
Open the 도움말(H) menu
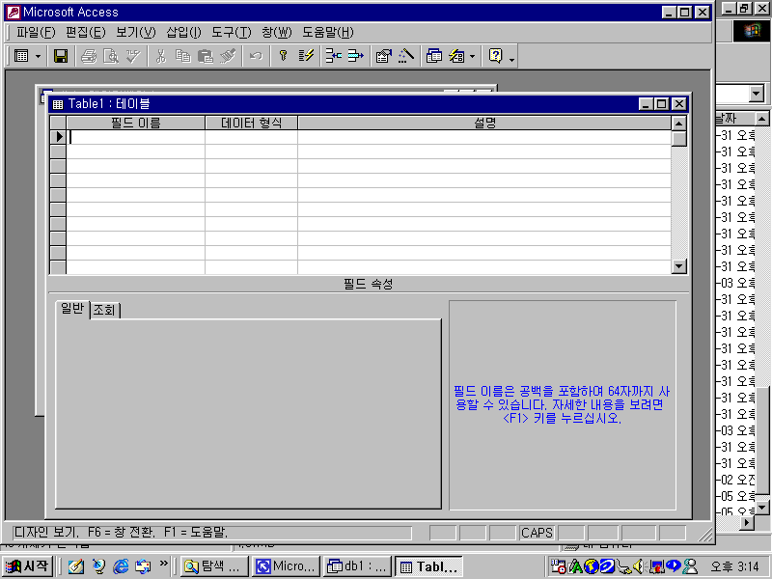click(328, 33)
